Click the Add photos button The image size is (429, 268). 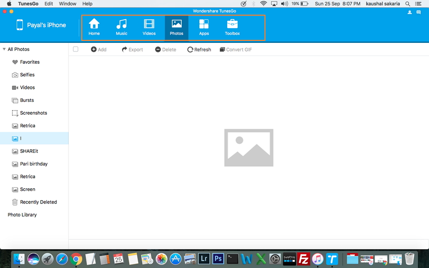tap(98, 49)
